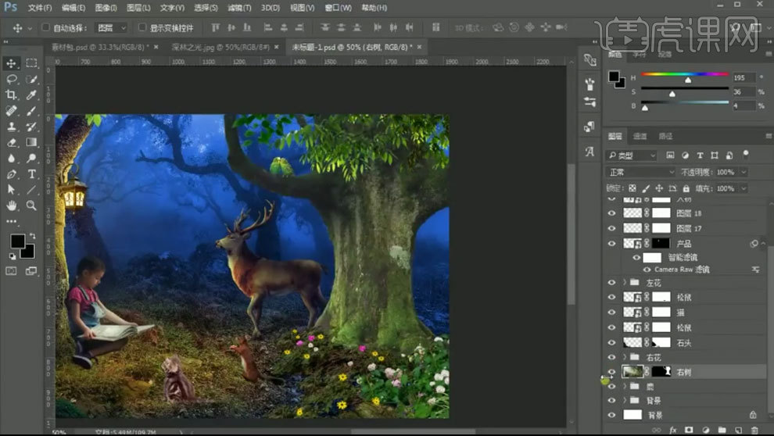Select the Eraser tool

(11, 142)
